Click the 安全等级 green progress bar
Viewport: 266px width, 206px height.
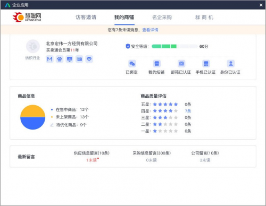coord(174,46)
